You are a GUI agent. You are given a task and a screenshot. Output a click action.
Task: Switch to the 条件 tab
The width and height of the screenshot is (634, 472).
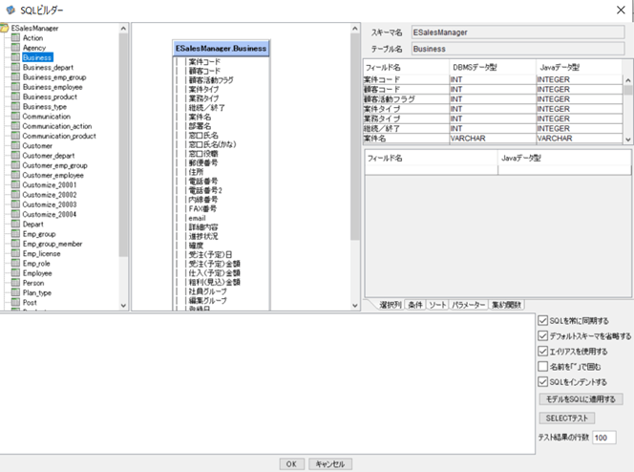[x=415, y=305]
